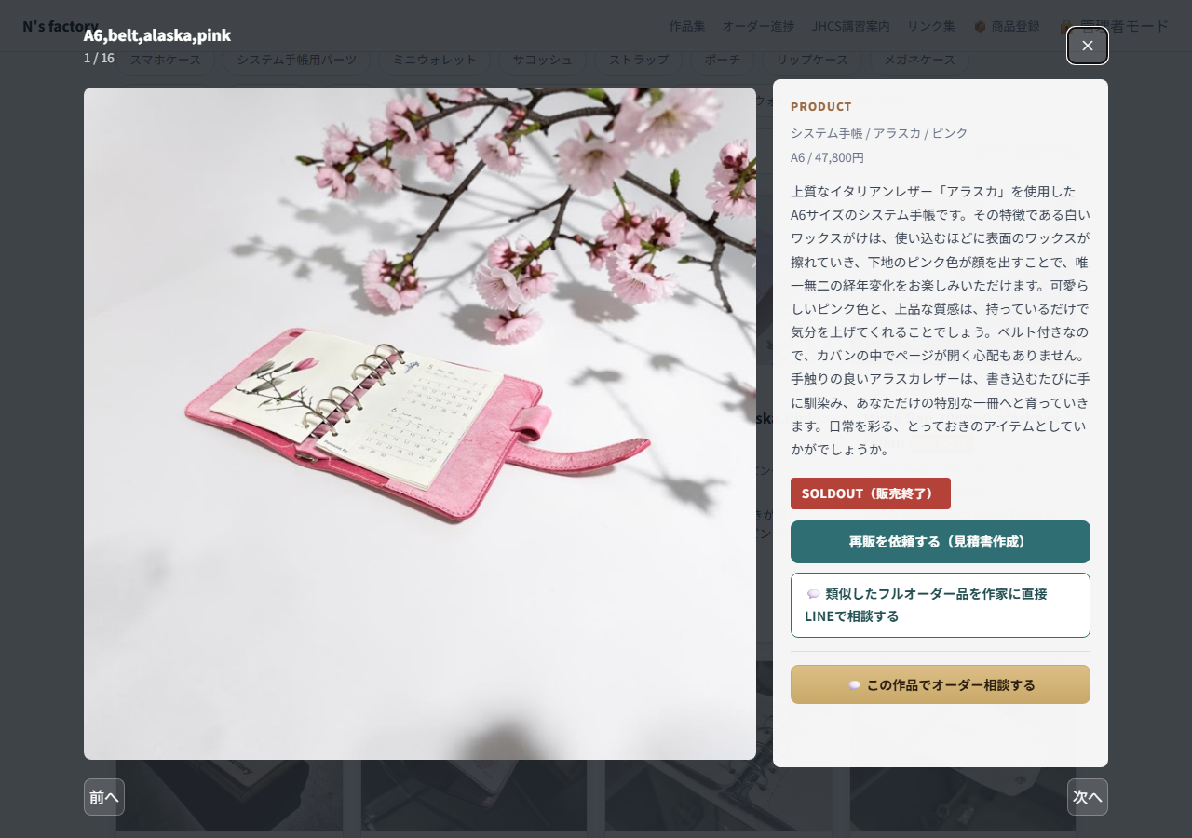Close the product lightbox with X

(1088, 46)
